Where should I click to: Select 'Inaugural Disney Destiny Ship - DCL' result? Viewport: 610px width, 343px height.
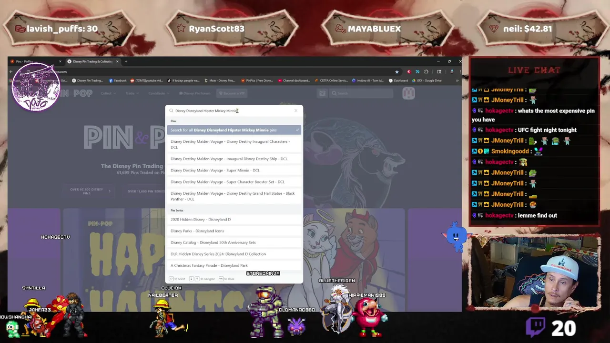[234, 159]
